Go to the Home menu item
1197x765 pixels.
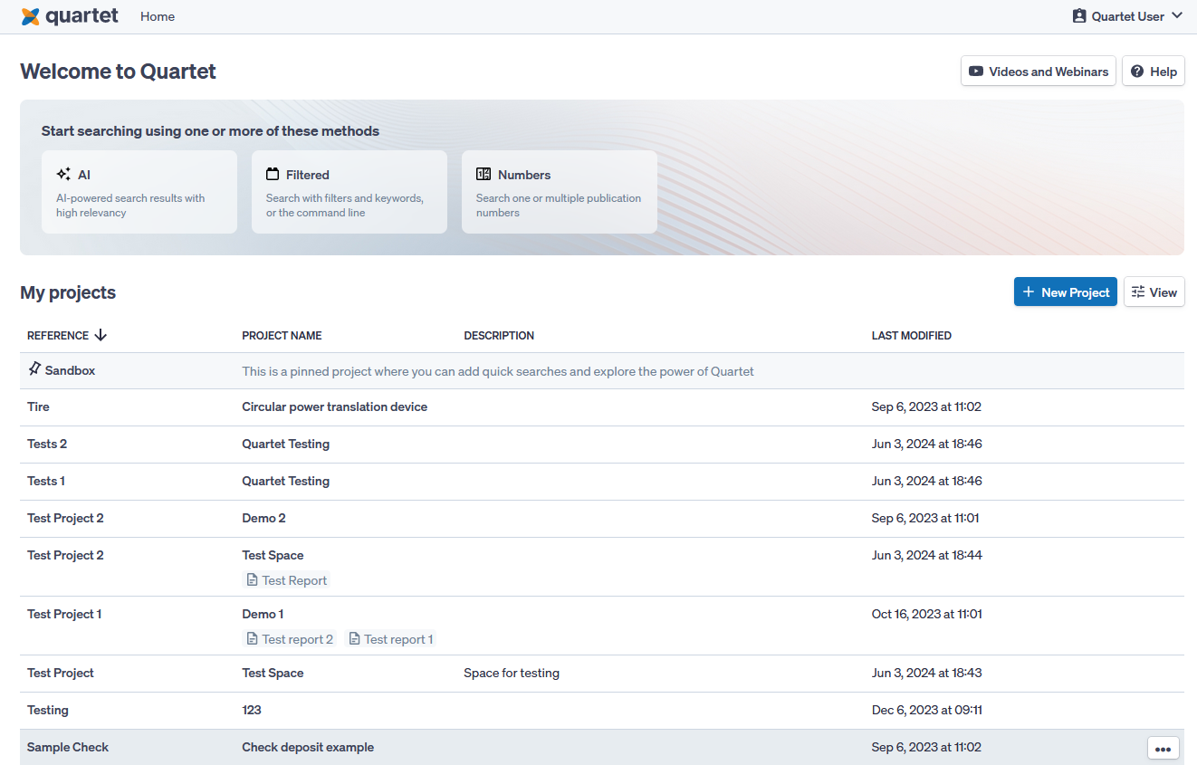pyautogui.click(x=158, y=16)
